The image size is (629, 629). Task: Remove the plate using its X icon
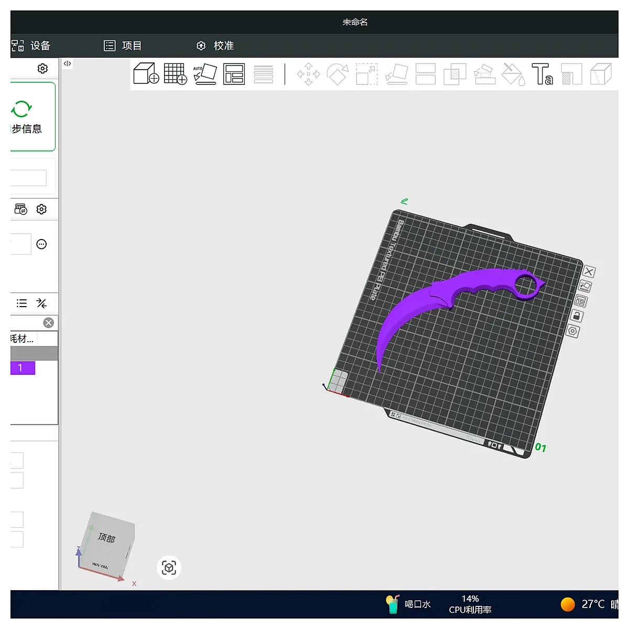pos(589,272)
